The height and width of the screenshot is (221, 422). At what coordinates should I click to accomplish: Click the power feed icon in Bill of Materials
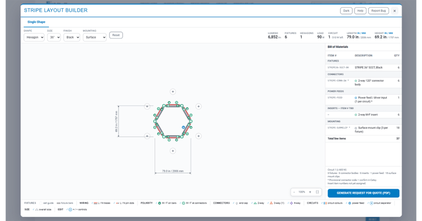click(x=356, y=98)
